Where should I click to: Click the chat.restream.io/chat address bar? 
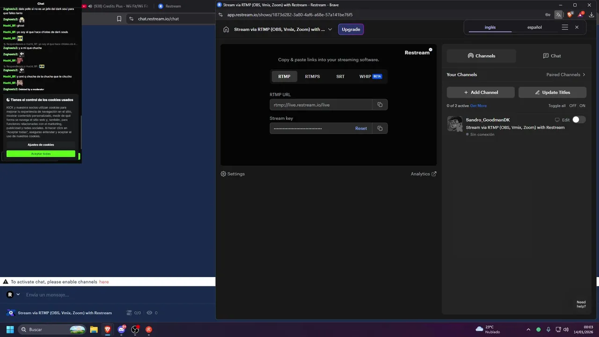click(x=171, y=19)
